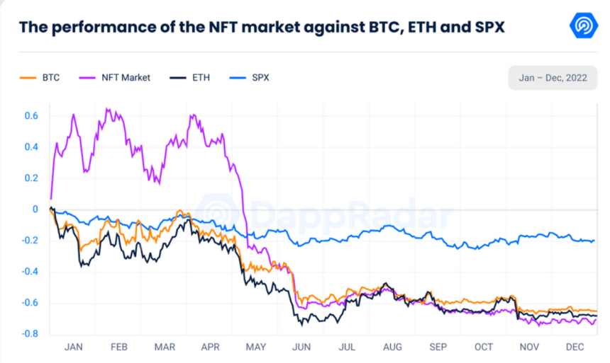Select the JAN label on time axis
The height and width of the screenshot is (363, 610).
pos(74,347)
